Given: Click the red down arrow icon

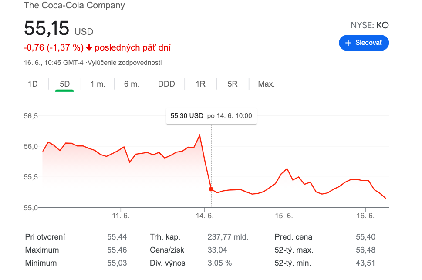Looking at the screenshot, I should [89, 47].
